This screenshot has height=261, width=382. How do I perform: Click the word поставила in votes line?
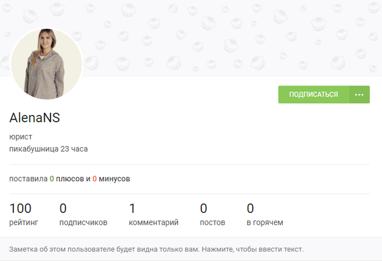28,178
